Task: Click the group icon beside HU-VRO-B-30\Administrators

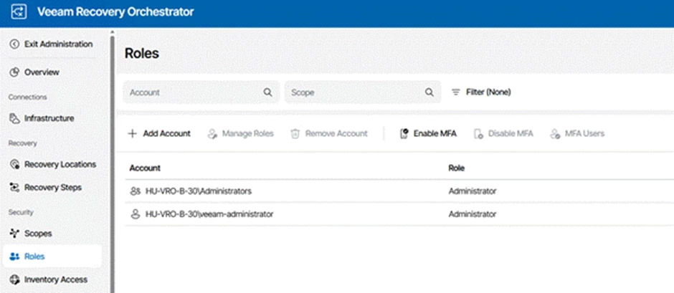Action: click(x=135, y=191)
